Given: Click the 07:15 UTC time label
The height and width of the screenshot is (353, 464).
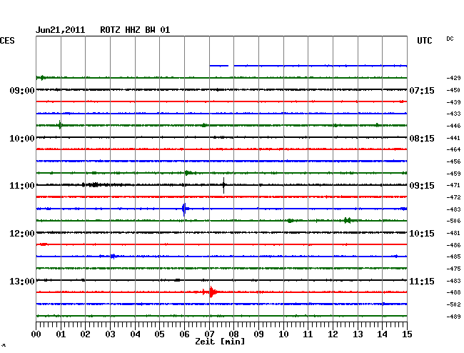Looking at the screenshot, I should coord(422,90).
